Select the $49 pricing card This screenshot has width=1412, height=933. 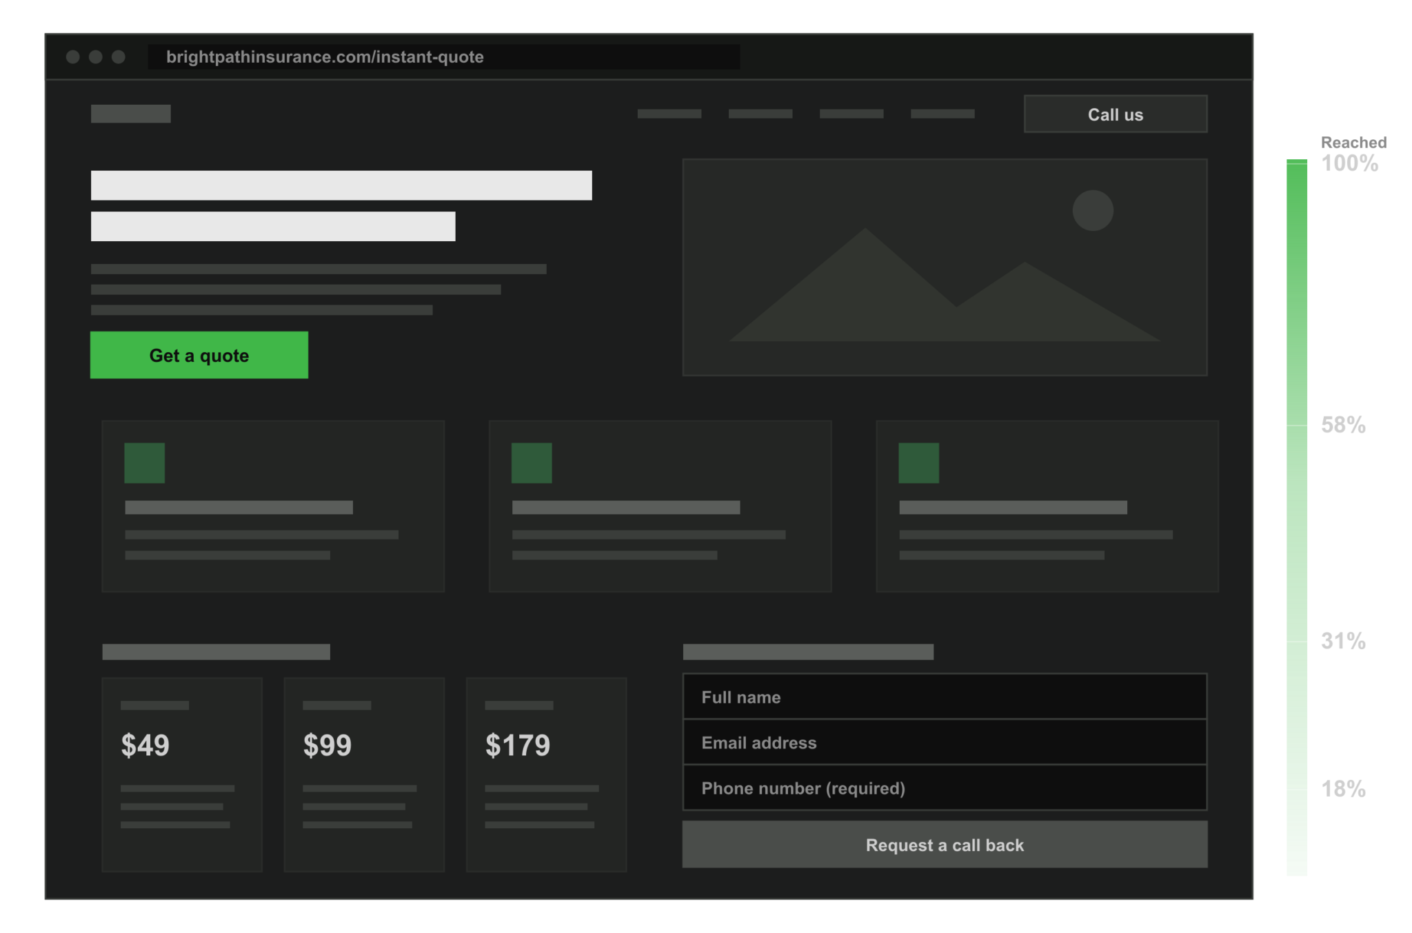click(x=182, y=775)
